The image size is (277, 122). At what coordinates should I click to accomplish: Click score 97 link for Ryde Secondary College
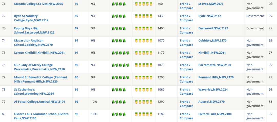coord(76,16)
